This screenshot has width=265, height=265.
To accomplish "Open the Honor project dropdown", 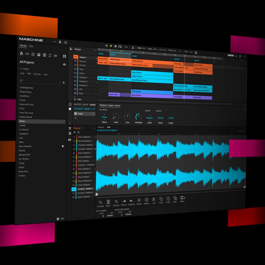I will coord(95,50).
